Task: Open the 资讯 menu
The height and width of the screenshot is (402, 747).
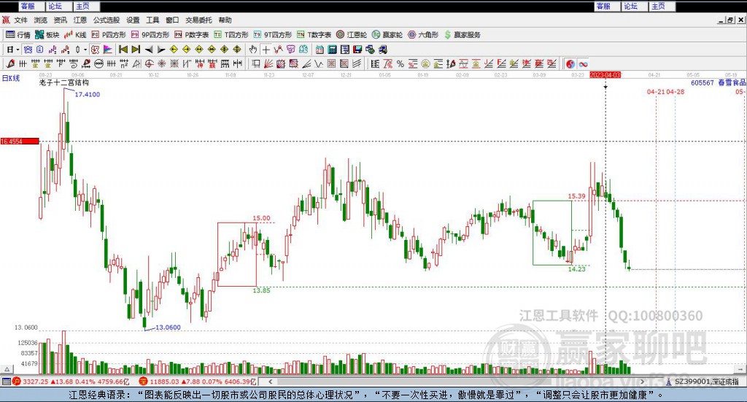Action: (x=60, y=20)
